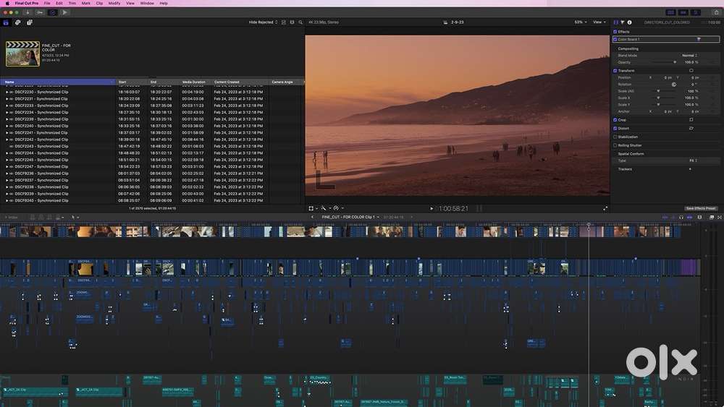Expand the DSCF2234 Synchronized Clip row
This screenshot has height=407, width=724.
tap(7, 113)
